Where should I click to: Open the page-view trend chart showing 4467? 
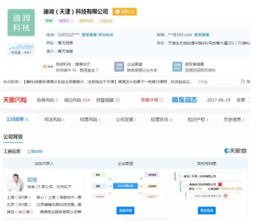point(21,49)
